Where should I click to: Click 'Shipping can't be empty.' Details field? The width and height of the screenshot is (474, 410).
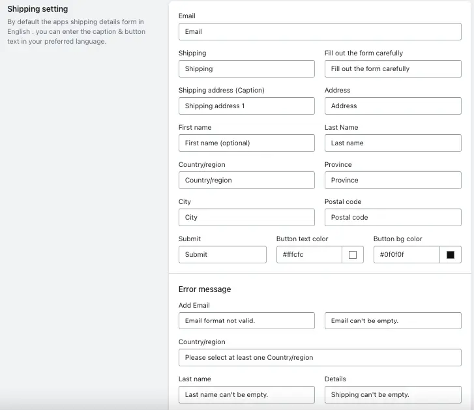point(393,395)
